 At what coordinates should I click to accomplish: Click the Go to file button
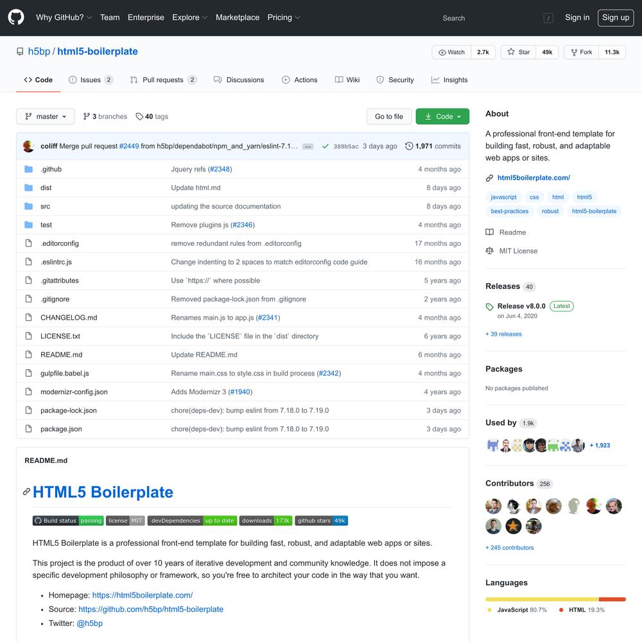click(389, 116)
